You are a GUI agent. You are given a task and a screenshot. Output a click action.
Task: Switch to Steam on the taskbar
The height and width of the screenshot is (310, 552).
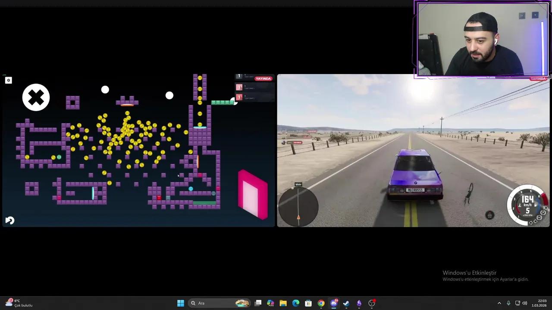[x=346, y=303]
